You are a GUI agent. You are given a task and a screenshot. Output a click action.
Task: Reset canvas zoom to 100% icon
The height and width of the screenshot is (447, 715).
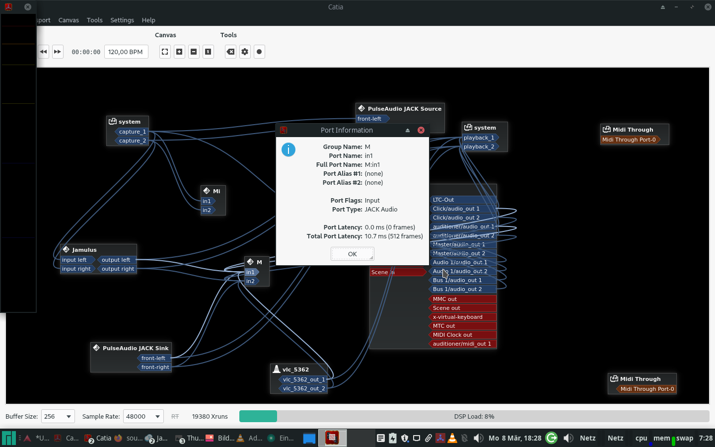pos(208,52)
